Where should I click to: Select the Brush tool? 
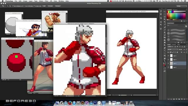point(165,30)
